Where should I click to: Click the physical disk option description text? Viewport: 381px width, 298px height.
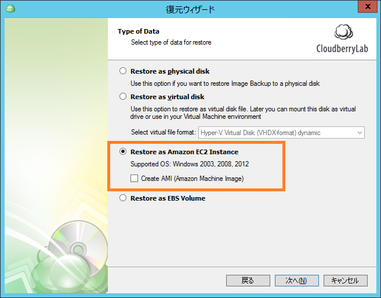click(x=225, y=83)
